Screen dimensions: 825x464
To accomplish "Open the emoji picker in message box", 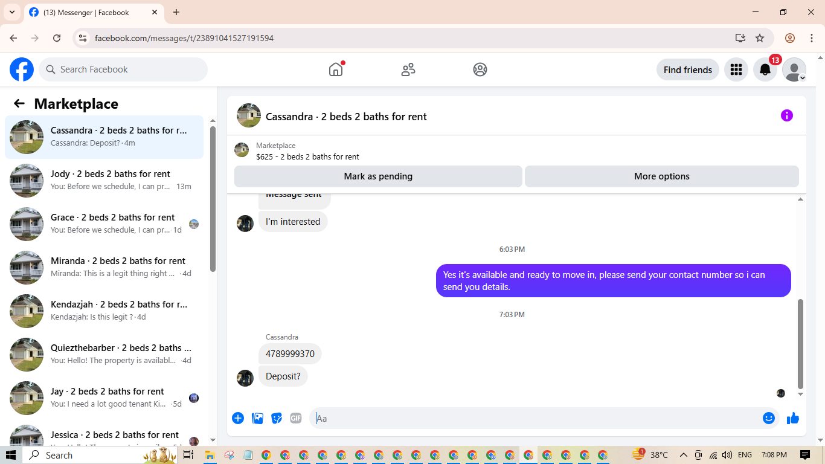I will [x=768, y=418].
